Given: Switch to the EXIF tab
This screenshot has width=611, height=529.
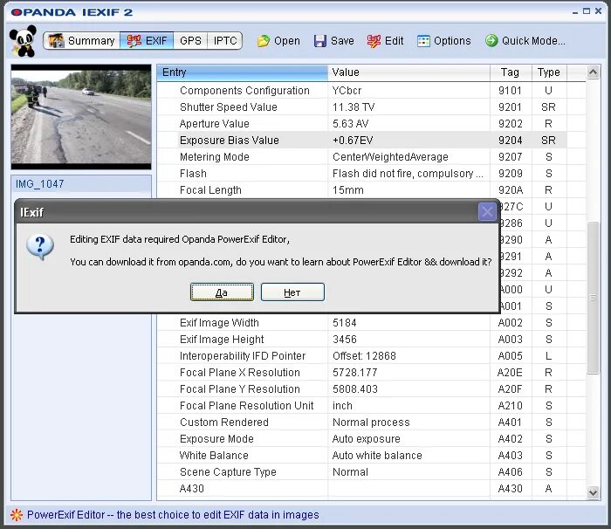Looking at the screenshot, I should (x=147, y=40).
